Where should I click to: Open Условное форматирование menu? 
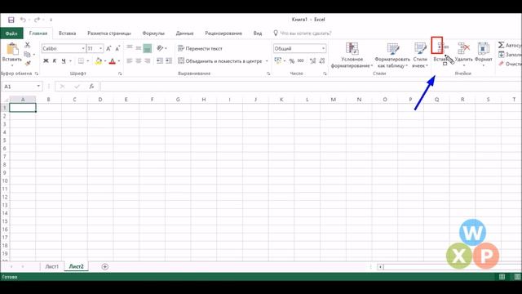pos(352,56)
